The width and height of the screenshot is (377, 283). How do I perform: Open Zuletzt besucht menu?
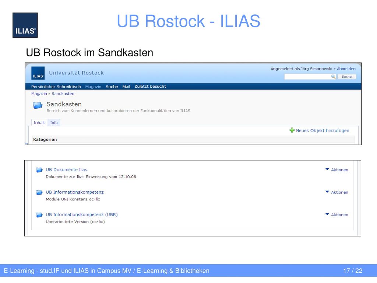pos(150,86)
